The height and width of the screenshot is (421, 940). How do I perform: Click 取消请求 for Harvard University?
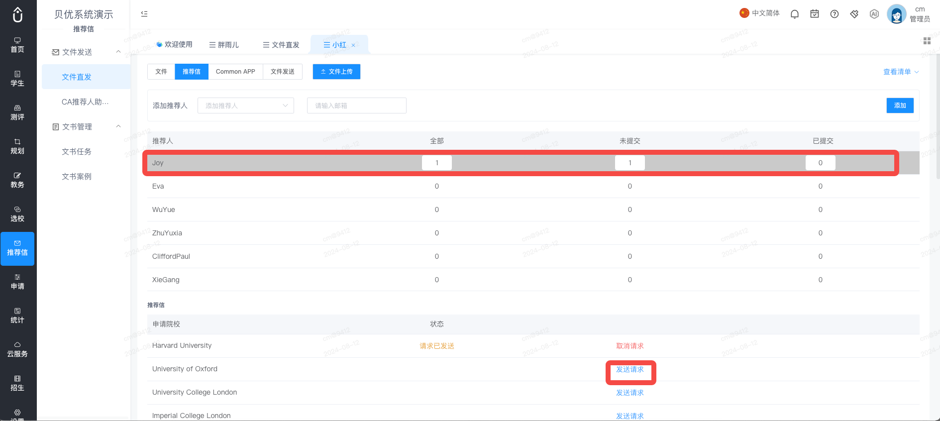(630, 346)
